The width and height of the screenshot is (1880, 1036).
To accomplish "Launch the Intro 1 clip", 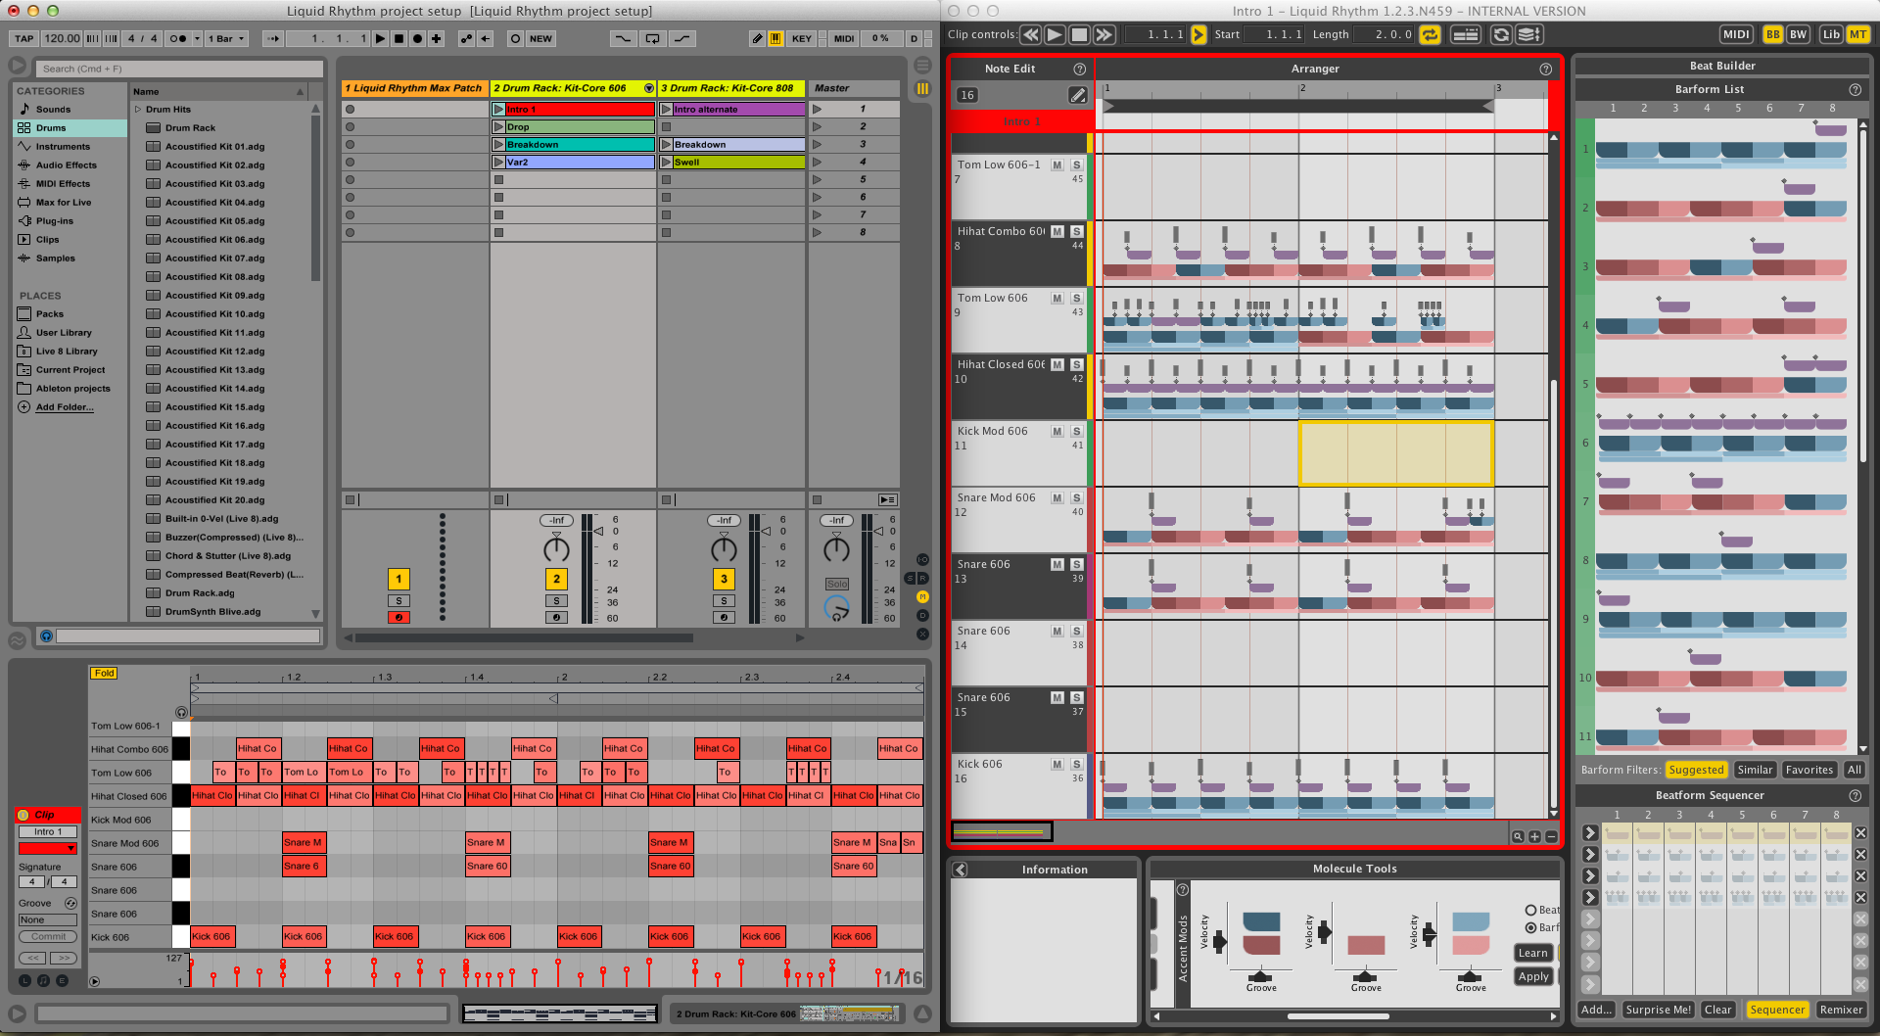I will click(498, 109).
